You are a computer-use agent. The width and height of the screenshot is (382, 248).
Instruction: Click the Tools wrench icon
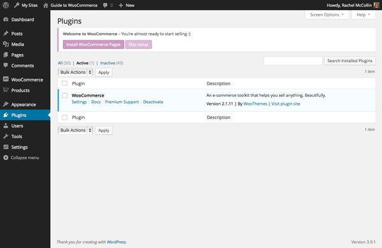(6, 137)
